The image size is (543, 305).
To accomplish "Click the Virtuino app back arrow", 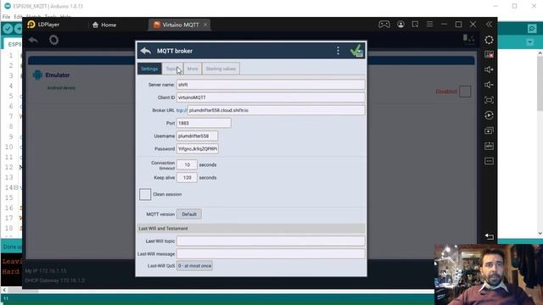I will [x=33, y=40].
